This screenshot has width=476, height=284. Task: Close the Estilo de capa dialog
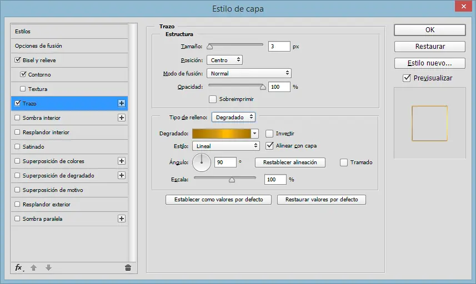(x=463, y=6)
